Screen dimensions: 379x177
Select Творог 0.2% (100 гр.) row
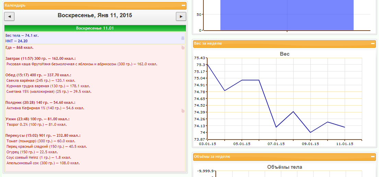37,124
